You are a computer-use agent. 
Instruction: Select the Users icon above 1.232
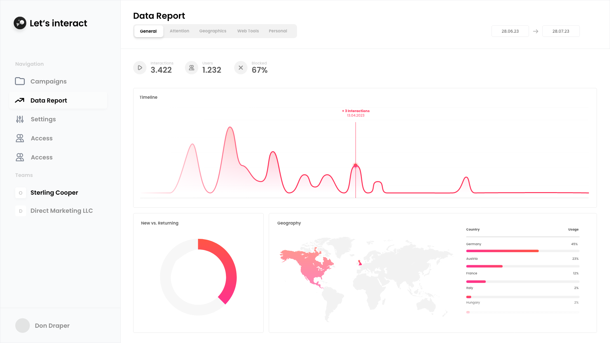point(191,68)
